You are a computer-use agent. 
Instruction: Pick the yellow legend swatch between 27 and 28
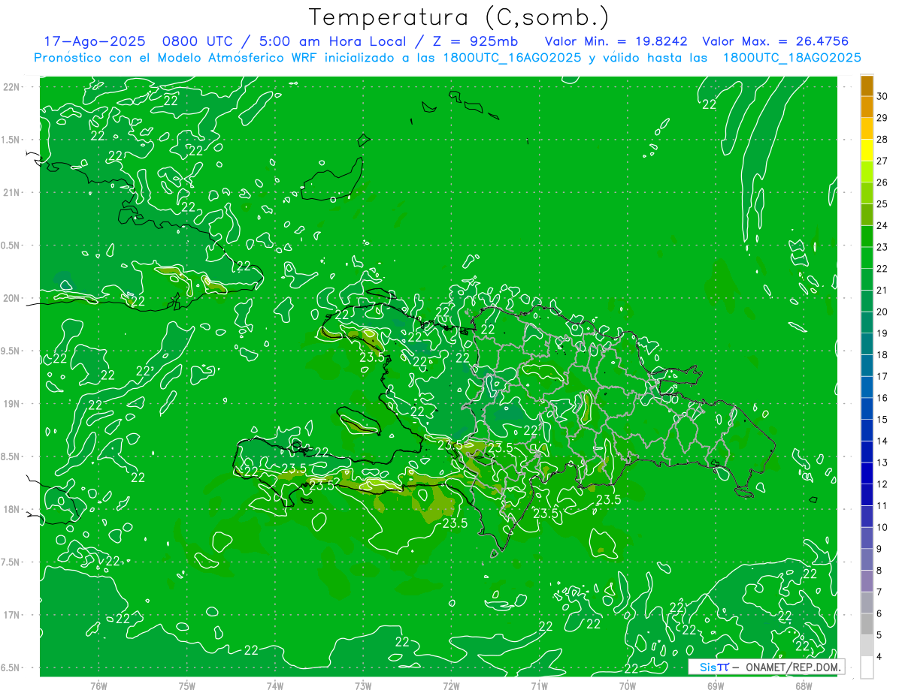tap(867, 150)
